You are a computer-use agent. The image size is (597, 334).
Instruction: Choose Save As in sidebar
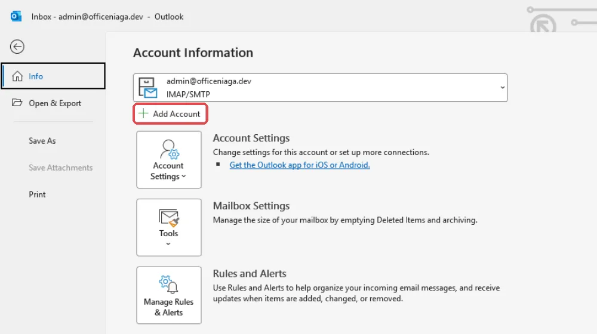[42, 141]
